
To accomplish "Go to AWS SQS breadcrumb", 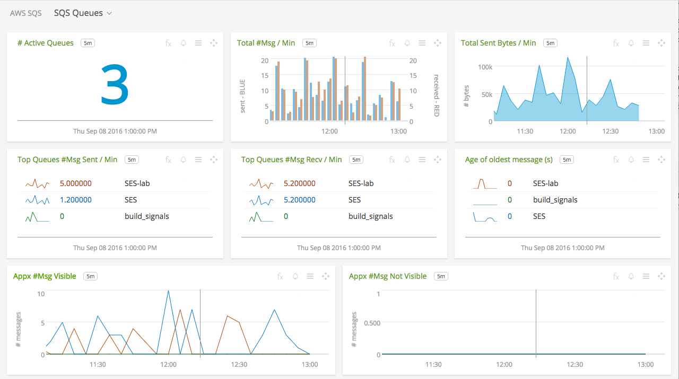I will click(x=26, y=13).
